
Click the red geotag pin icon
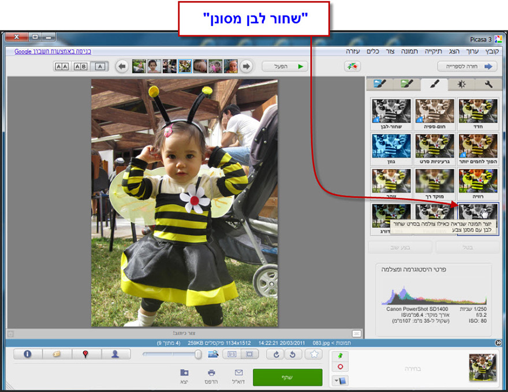[x=87, y=355]
